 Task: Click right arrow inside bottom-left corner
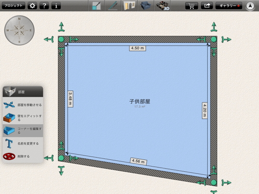[x=74, y=158]
